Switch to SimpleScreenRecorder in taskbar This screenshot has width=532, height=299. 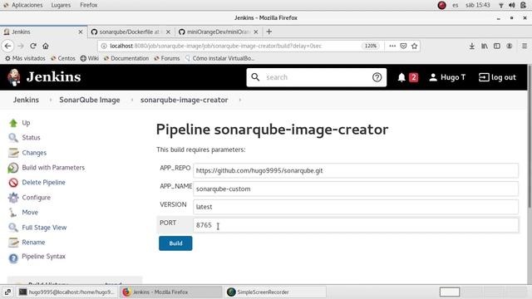click(x=275, y=292)
